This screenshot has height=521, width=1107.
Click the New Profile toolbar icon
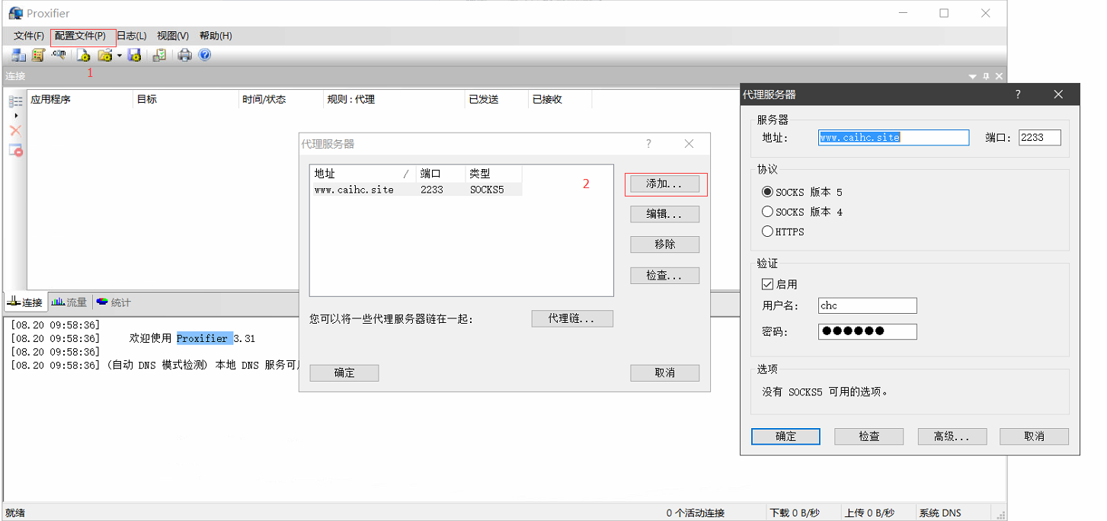(84, 55)
